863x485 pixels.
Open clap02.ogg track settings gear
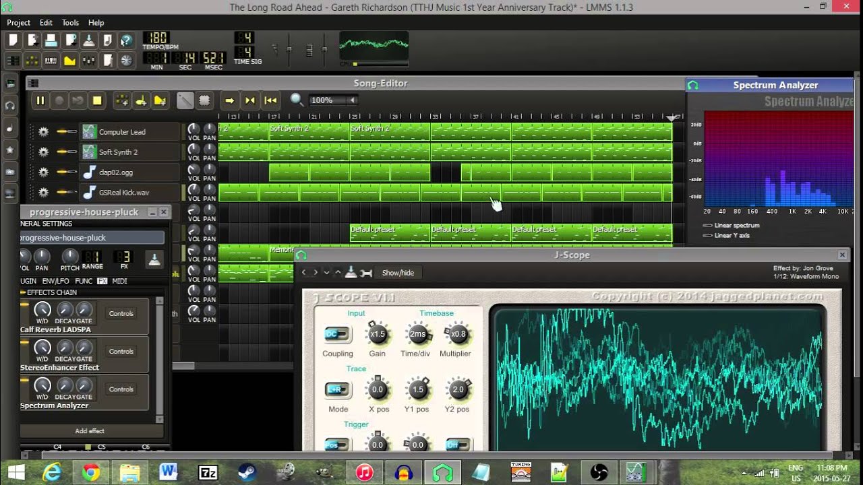[43, 172]
